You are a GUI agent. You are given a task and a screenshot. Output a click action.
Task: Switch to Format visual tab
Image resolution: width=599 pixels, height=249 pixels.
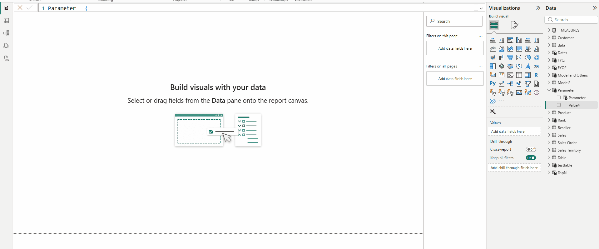click(x=514, y=25)
